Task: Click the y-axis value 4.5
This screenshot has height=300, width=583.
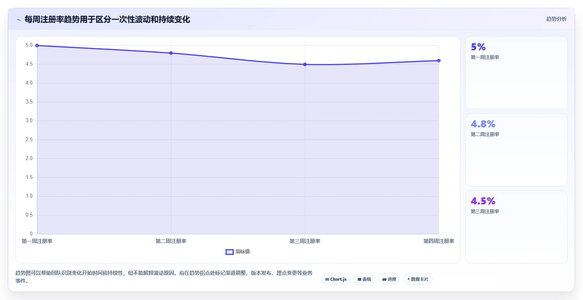Action: pyautogui.click(x=29, y=64)
